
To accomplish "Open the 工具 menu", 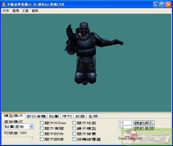I will pyautogui.click(x=25, y=11).
